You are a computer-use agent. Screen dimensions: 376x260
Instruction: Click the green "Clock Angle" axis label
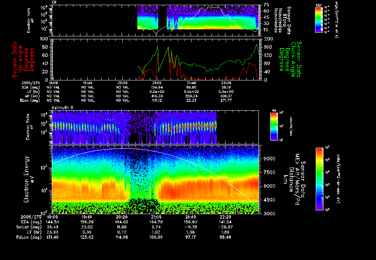293,59
